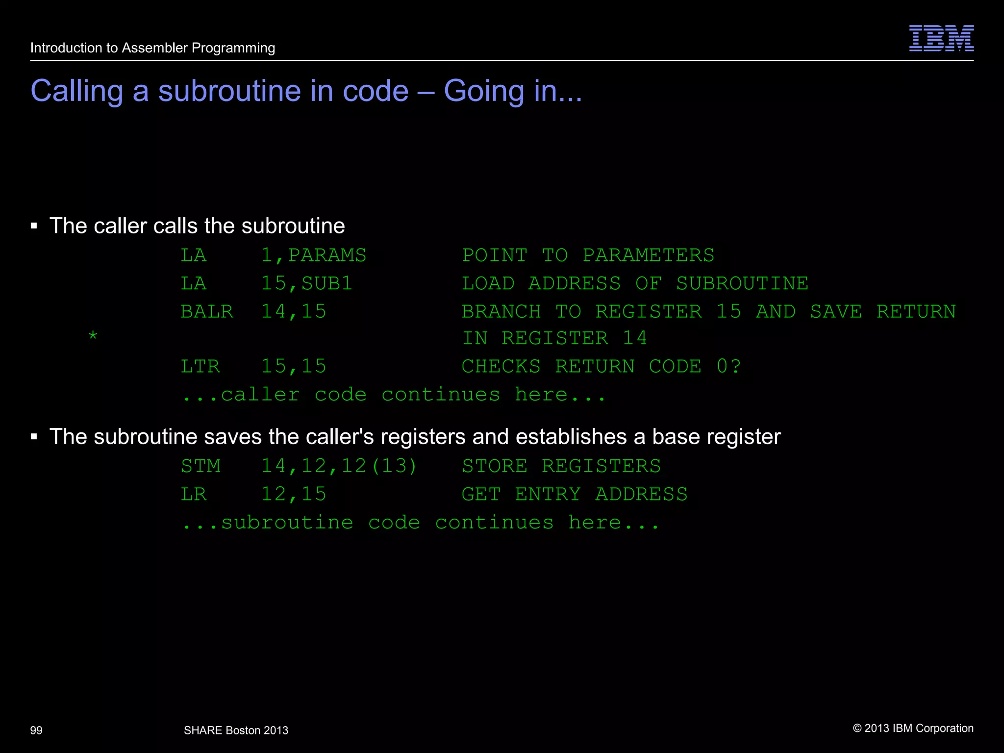This screenshot has height=753, width=1004.
Task: Click the IBM logo
Action: (x=941, y=38)
